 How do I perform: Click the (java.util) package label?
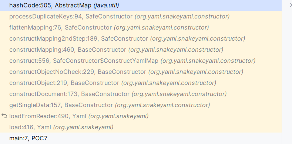coord(106,6)
